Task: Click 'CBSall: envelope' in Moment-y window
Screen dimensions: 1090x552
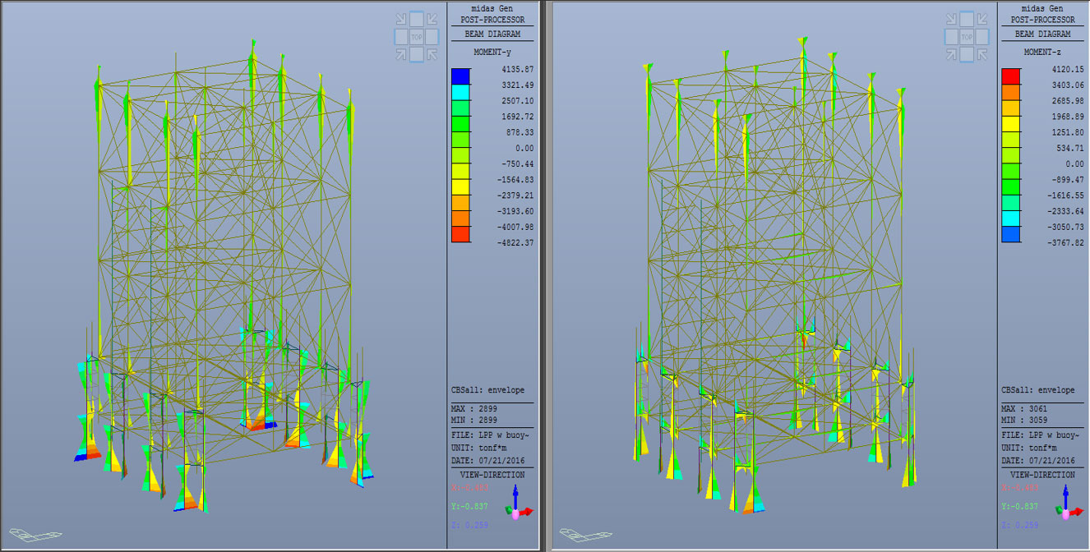Action: pyautogui.click(x=488, y=390)
